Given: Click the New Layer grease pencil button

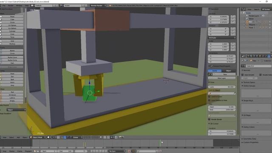Looking at the screenshot, I should coord(222,78).
